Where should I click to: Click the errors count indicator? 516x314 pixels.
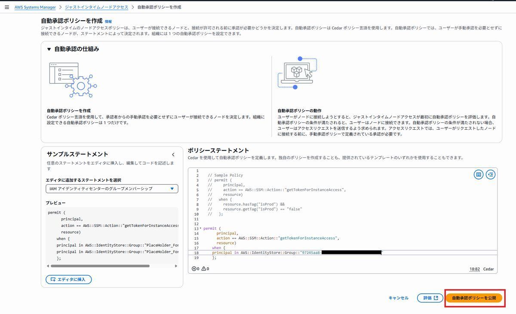(195, 269)
